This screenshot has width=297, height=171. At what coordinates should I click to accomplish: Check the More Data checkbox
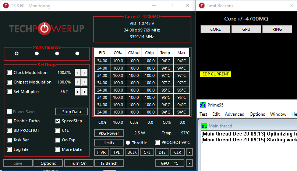click(57, 149)
